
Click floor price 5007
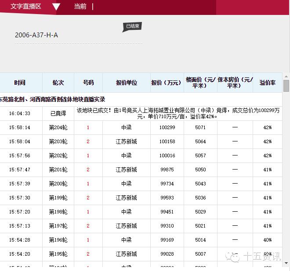pos(200,254)
